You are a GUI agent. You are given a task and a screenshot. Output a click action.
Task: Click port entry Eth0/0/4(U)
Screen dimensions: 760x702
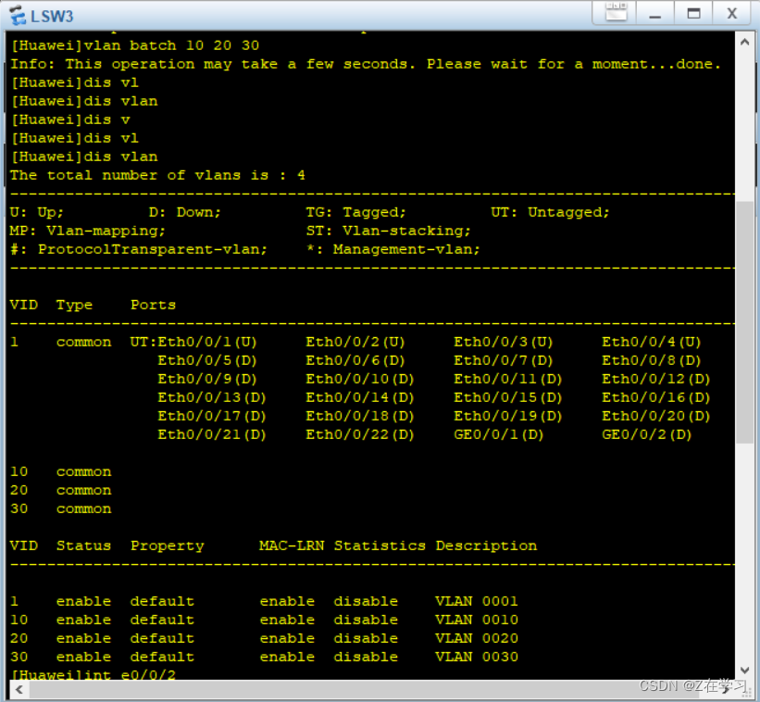click(x=652, y=342)
